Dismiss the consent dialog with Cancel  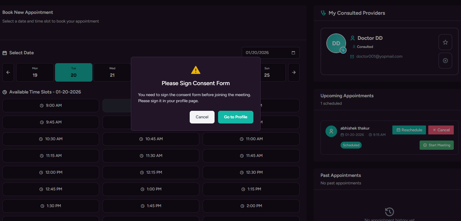tap(202, 117)
